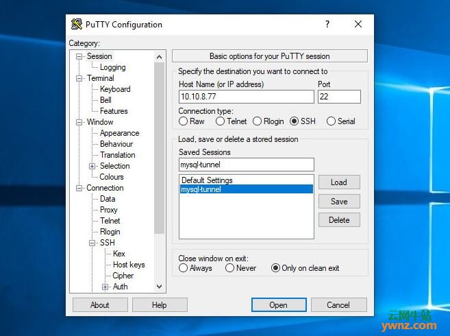Open the Proxy category
Image resolution: width=450 pixels, height=336 pixels.
coord(108,210)
